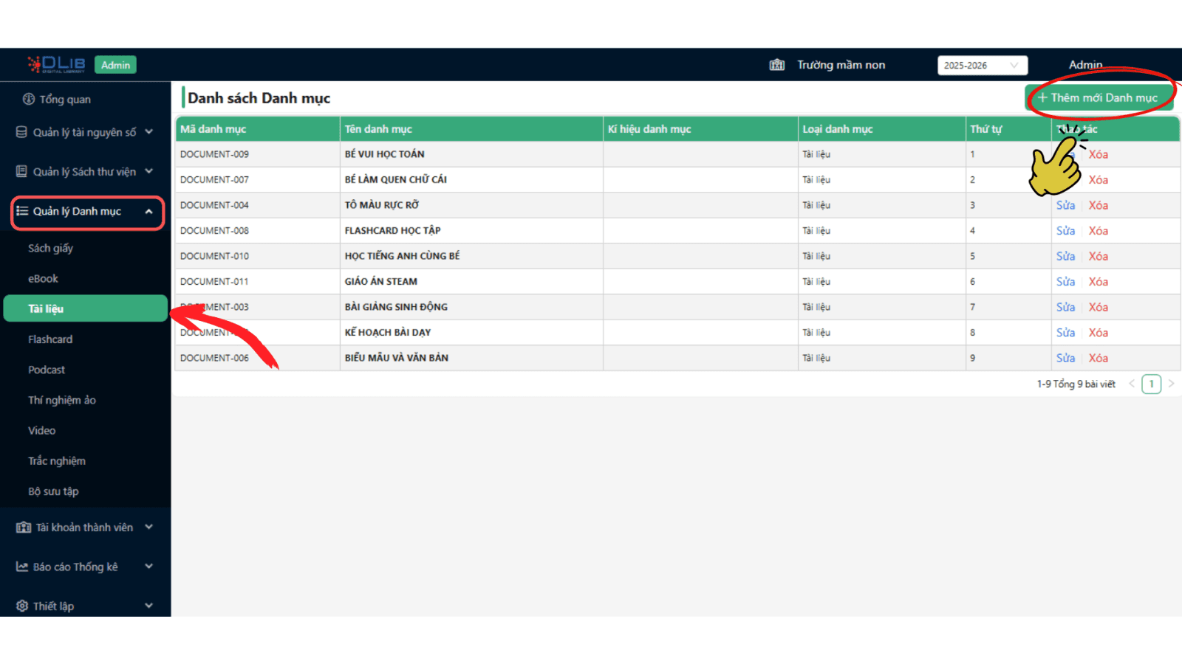Collapse the Quản lý Danh mục section chevron
1182x664 pixels.
pyautogui.click(x=149, y=212)
